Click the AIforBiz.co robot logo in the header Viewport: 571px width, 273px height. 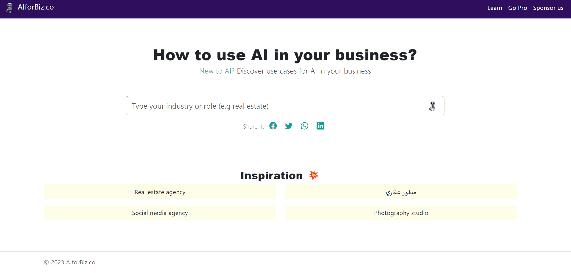(9, 8)
